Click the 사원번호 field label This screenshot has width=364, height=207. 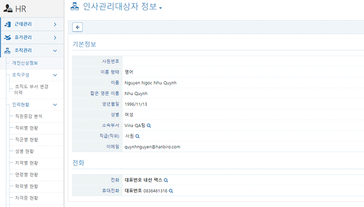(x=111, y=61)
